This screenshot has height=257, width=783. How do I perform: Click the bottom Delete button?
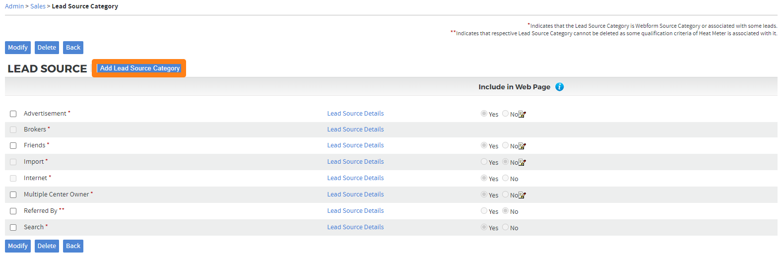[47, 246]
